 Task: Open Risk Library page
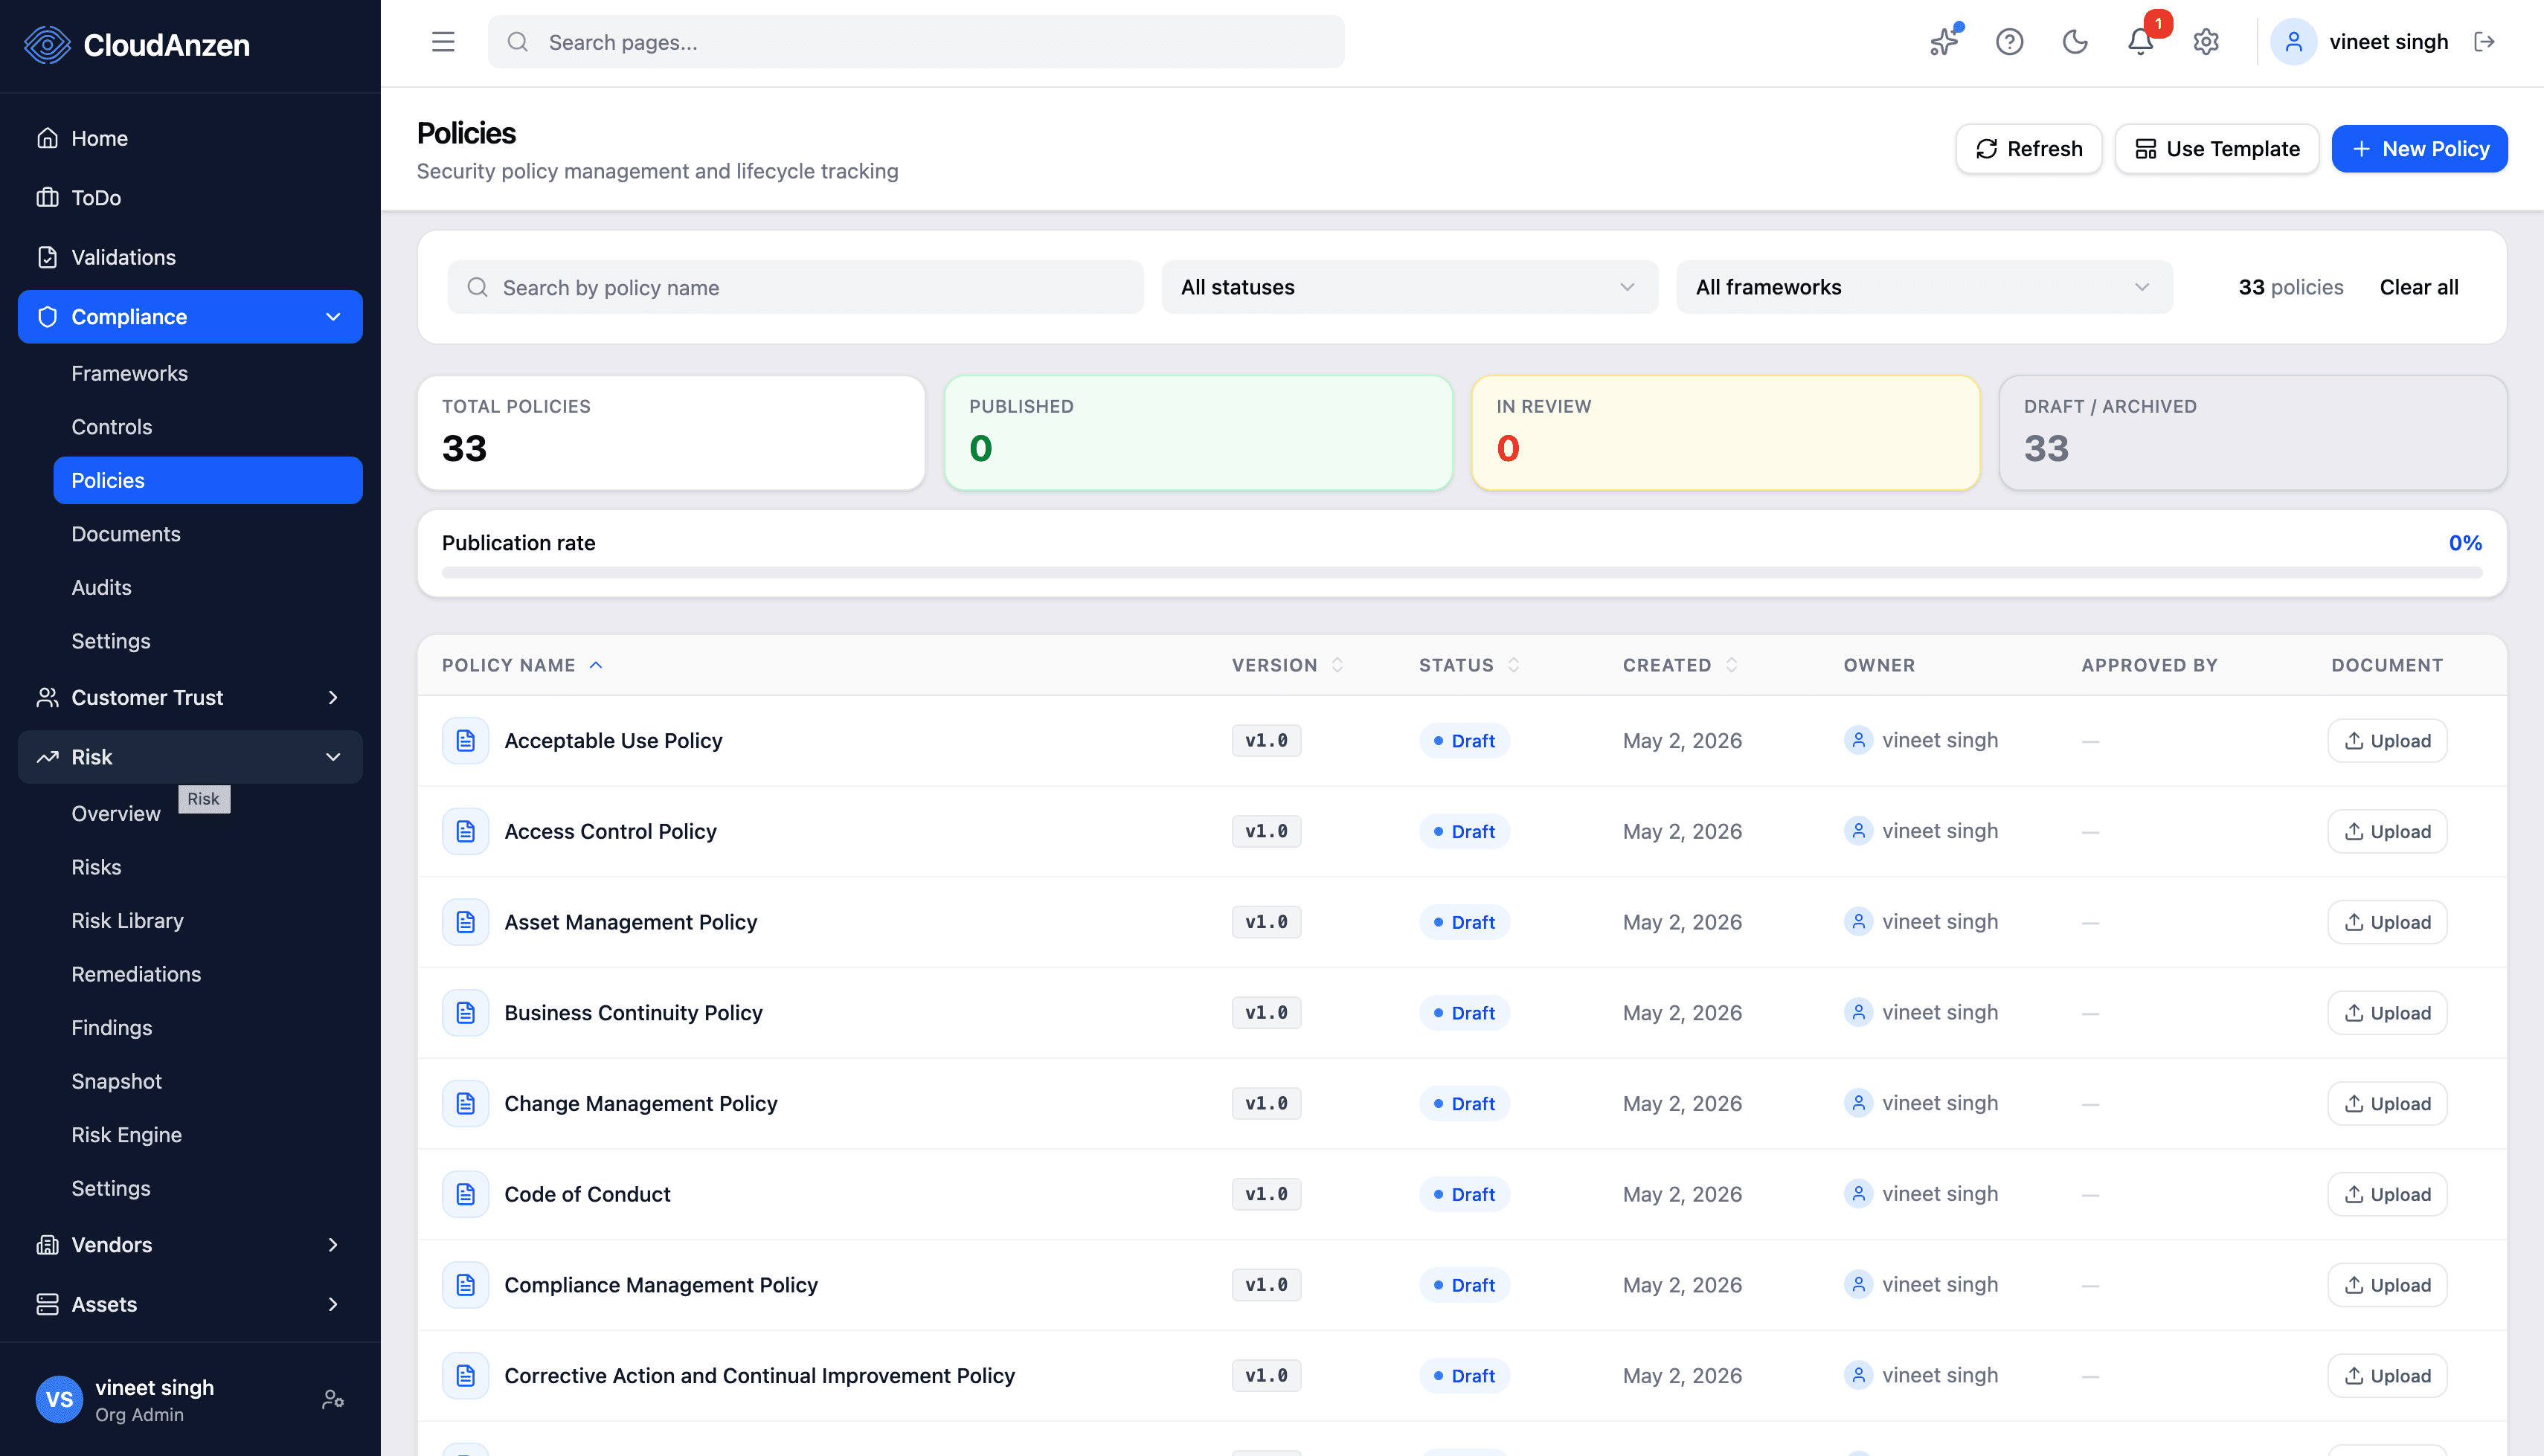pyautogui.click(x=208, y=921)
